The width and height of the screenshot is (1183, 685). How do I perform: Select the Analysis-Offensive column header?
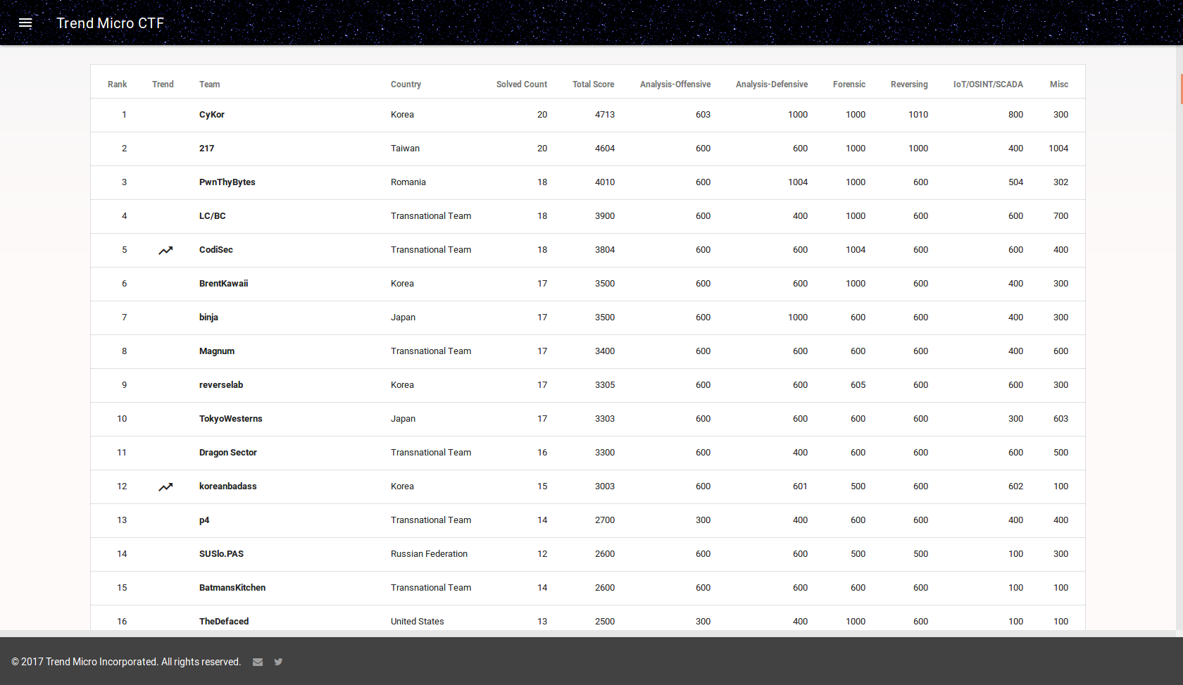pos(675,84)
